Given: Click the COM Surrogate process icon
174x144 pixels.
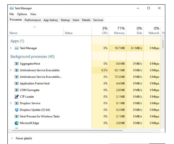Looking at the screenshot, I should pyautogui.click(x=17, y=90).
